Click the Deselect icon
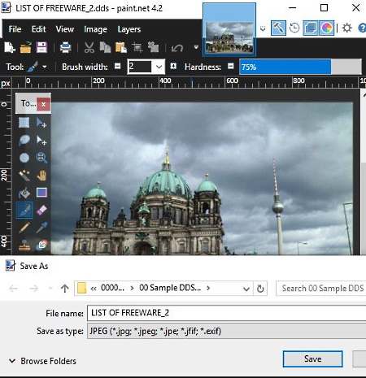 (153, 48)
